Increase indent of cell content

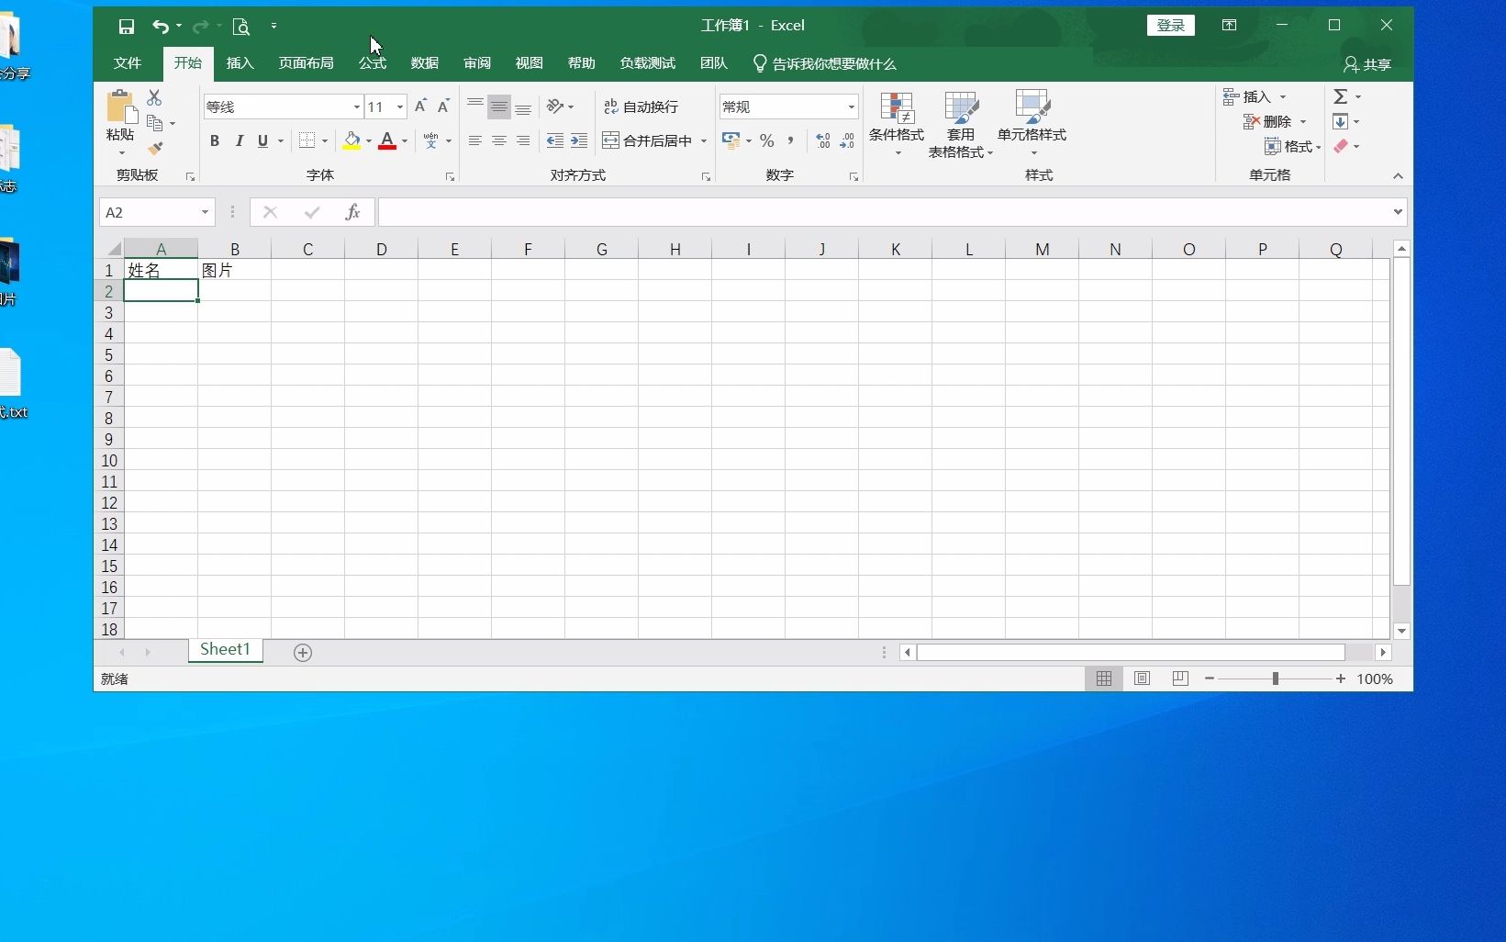579,140
